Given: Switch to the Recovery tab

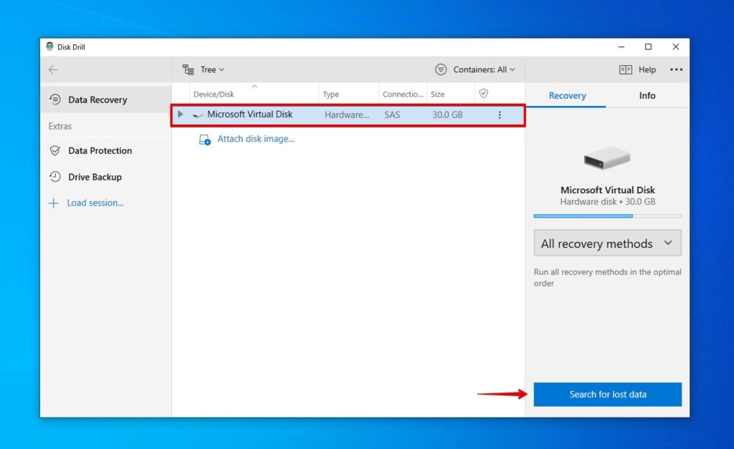Looking at the screenshot, I should tap(567, 95).
